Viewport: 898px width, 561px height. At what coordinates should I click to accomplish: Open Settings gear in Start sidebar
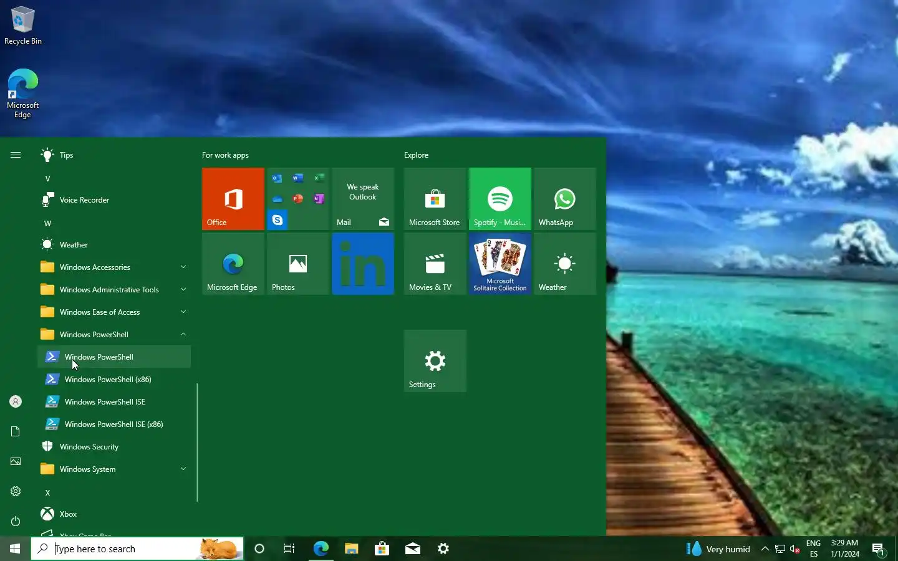tap(16, 491)
